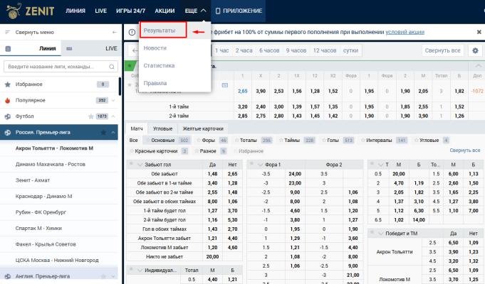Open settings gear icon

[x=475, y=50]
